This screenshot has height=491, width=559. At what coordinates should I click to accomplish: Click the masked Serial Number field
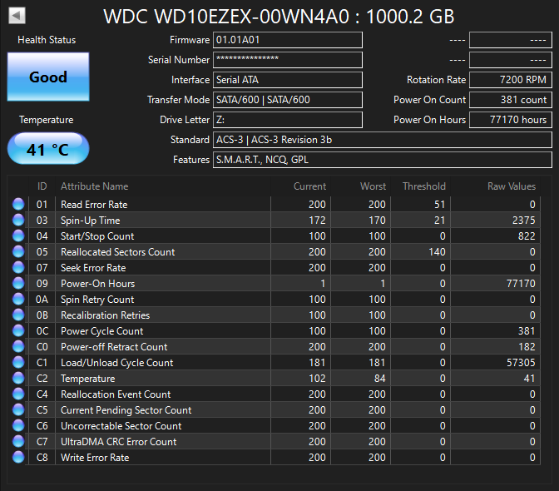pos(288,60)
